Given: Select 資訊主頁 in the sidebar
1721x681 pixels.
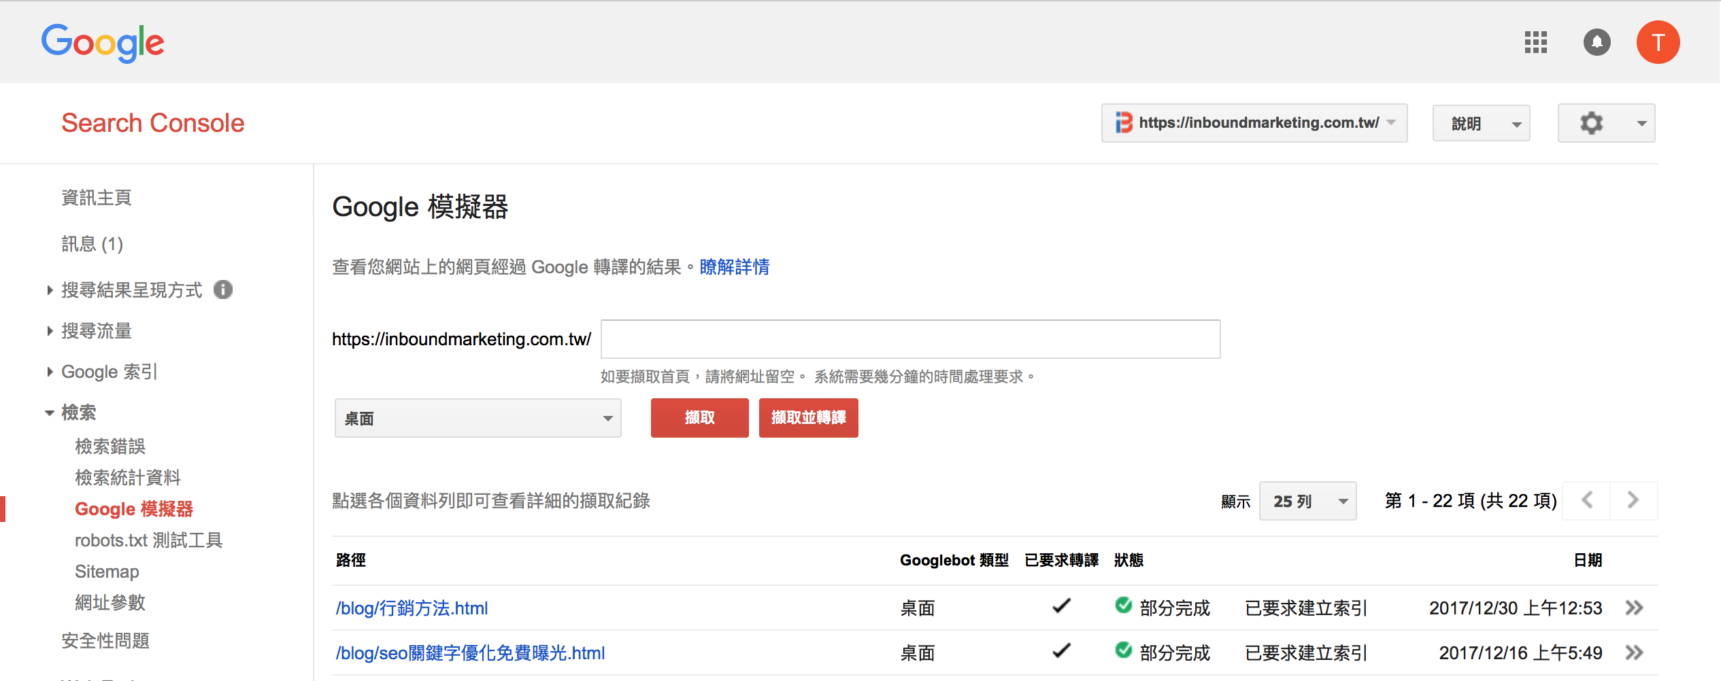Looking at the screenshot, I should tap(96, 197).
